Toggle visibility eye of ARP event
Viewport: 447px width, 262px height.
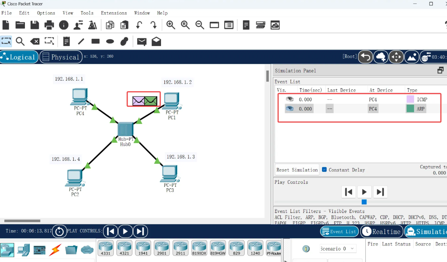tap(290, 109)
